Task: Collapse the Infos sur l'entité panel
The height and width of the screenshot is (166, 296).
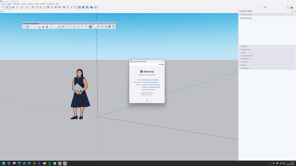Action: coord(266,14)
